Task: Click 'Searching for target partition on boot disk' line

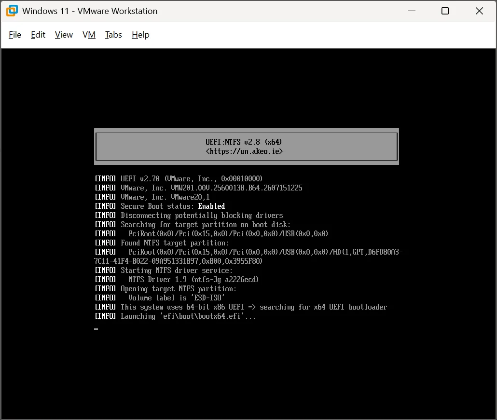Action: pyautogui.click(x=193, y=225)
